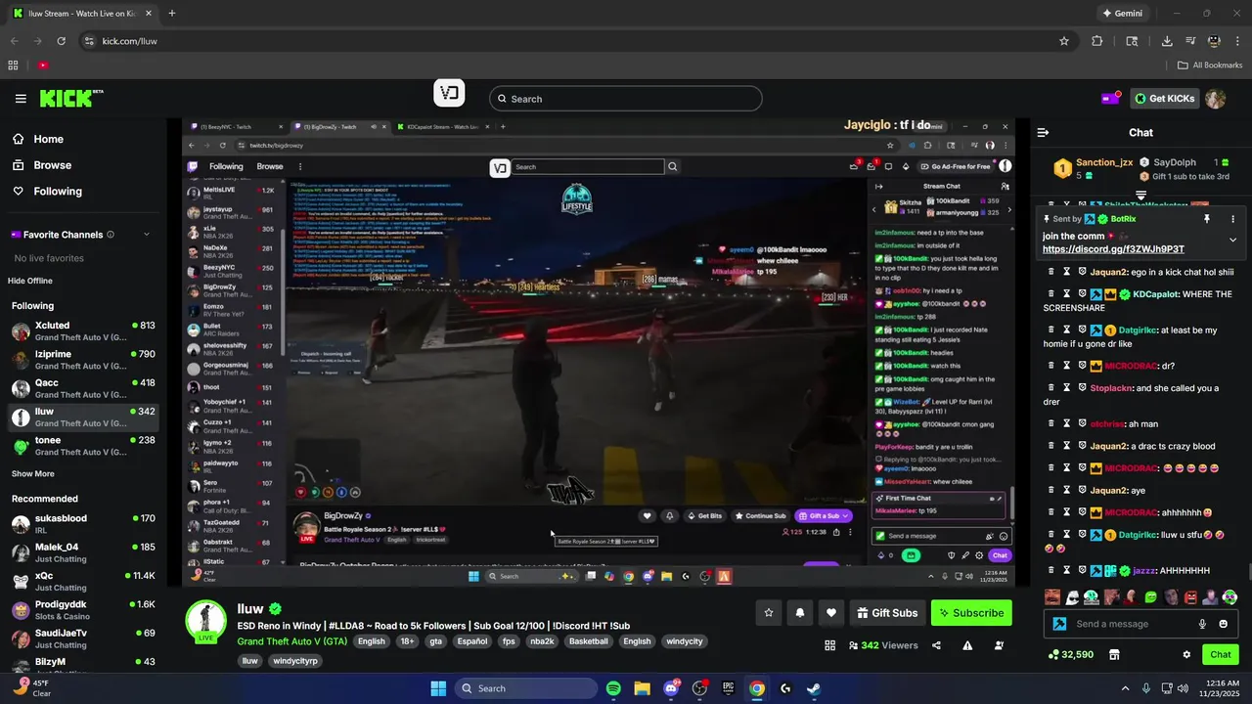1252x704 pixels.
Task: Toggle the notification bell for lluw
Action: [x=800, y=613]
